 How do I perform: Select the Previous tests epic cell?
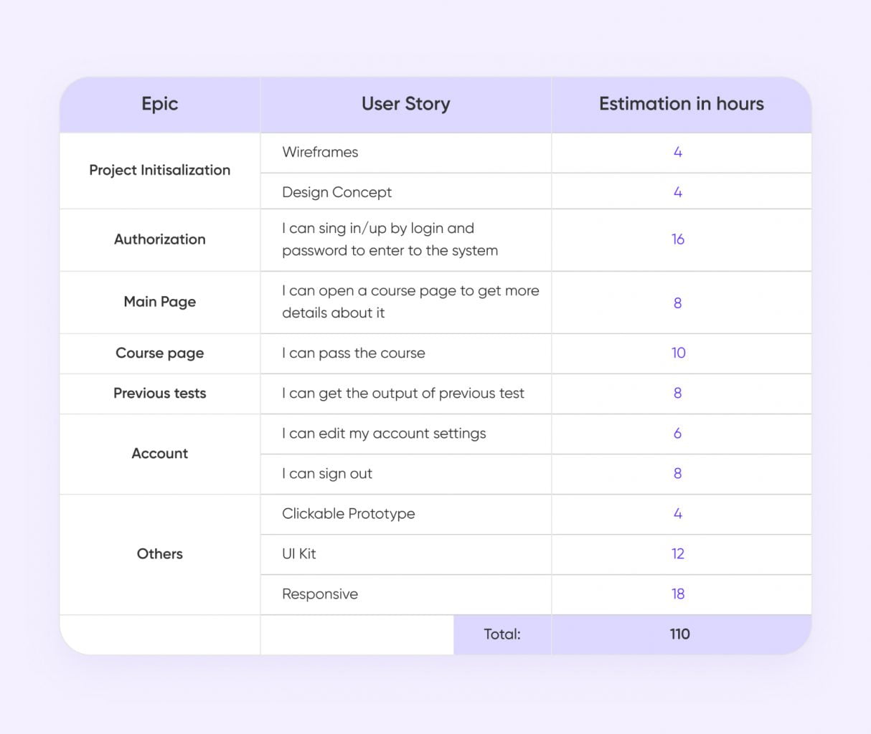(x=159, y=394)
